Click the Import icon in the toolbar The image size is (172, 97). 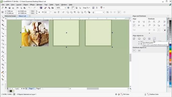click(x=45, y=8)
